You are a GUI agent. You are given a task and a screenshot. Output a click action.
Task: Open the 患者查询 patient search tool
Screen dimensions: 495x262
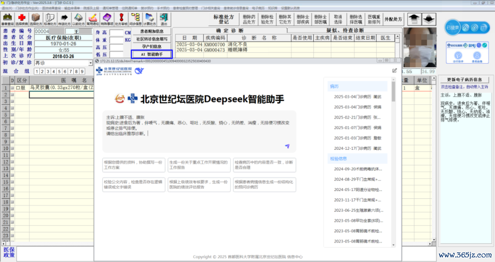click(x=7, y=19)
